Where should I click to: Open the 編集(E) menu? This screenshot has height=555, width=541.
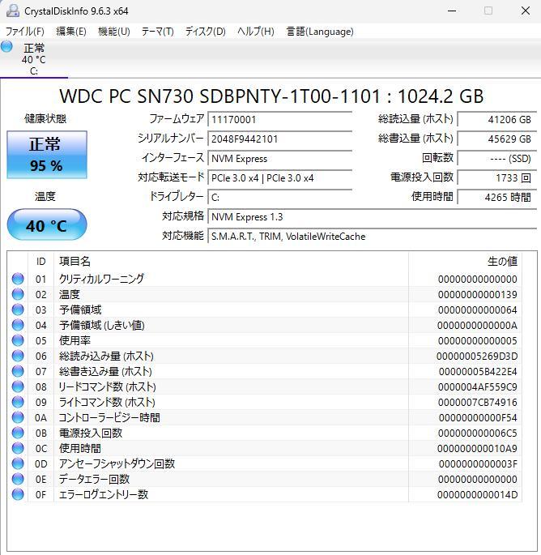coord(71,32)
